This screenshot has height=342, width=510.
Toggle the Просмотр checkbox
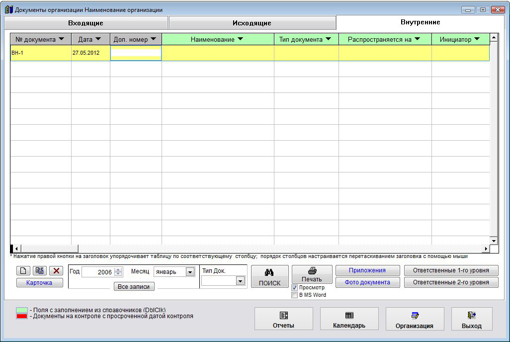click(295, 288)
